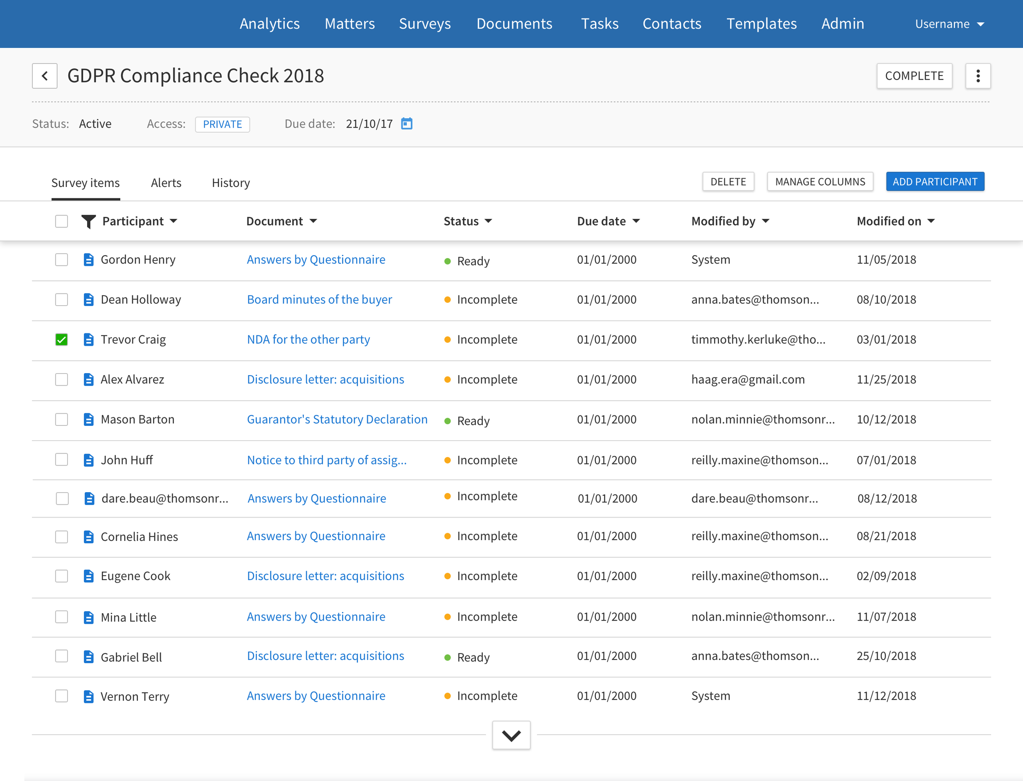Open Guarantor's Statutory Declaration link

[337, 419]
